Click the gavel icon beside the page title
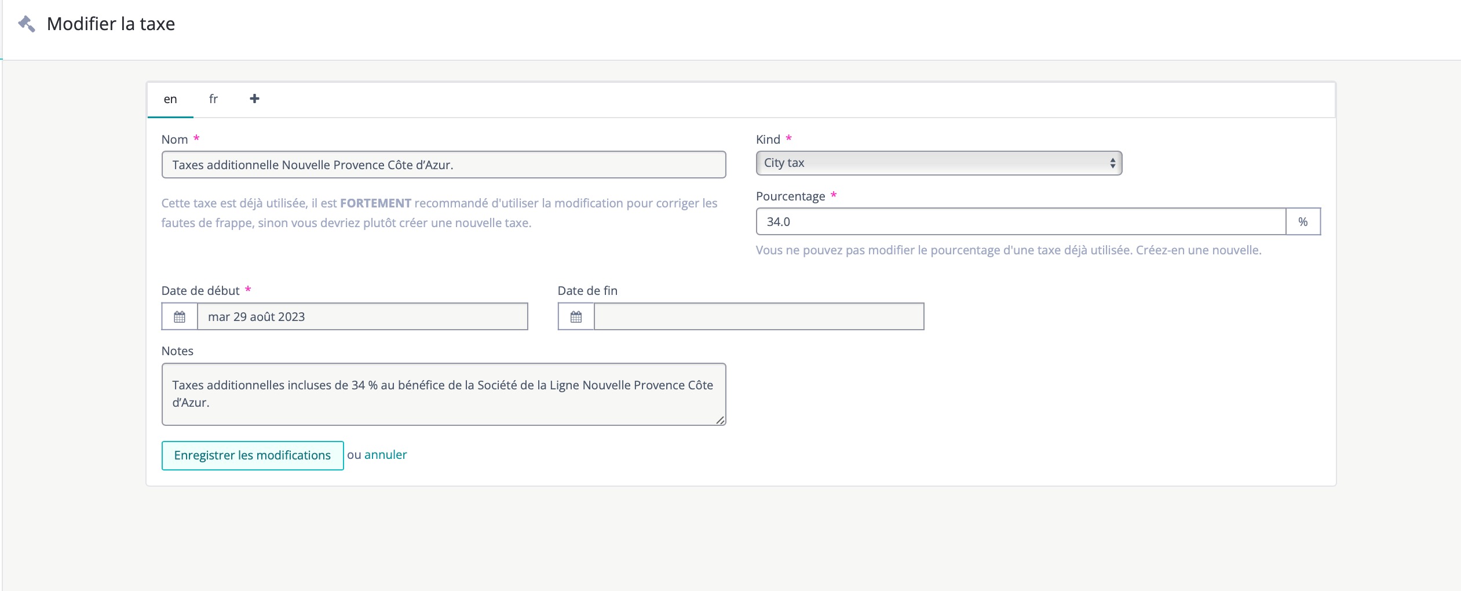Screen dimensions: 1461x591 pyautogui.click(x=27, y=24)
